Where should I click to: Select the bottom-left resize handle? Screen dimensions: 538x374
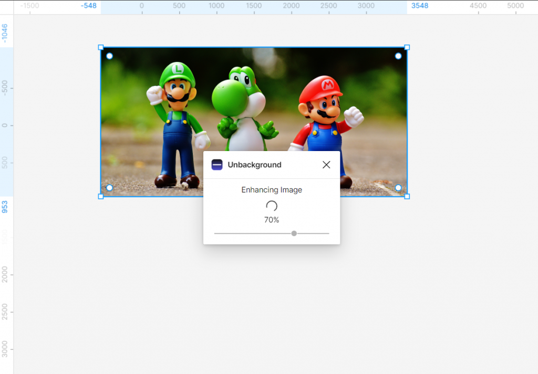(100, 197)
